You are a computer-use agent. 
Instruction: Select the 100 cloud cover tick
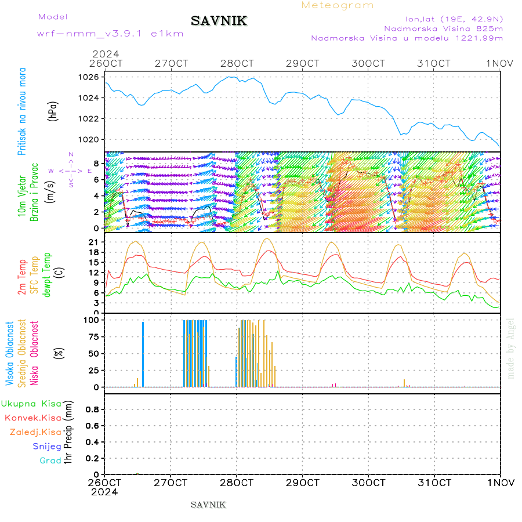click(91, 320)
